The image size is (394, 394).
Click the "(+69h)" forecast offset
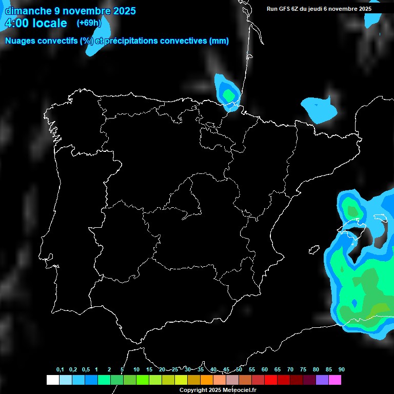point(89,23)
